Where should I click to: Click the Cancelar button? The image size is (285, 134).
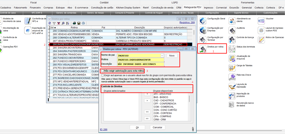click(157, 127)
